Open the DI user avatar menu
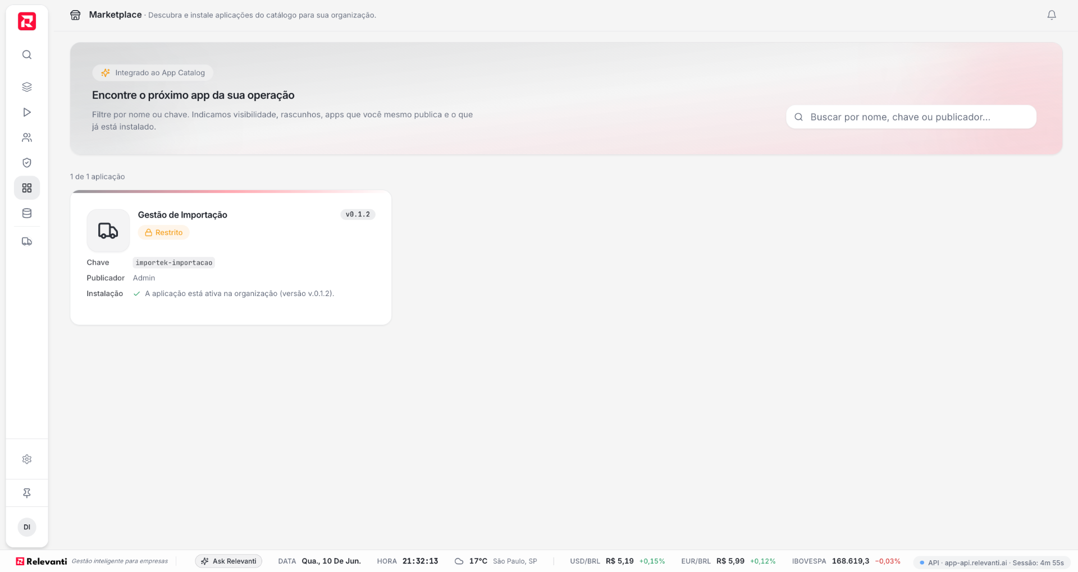This screenshot has height=572, width=1078. tap(27, 527)
